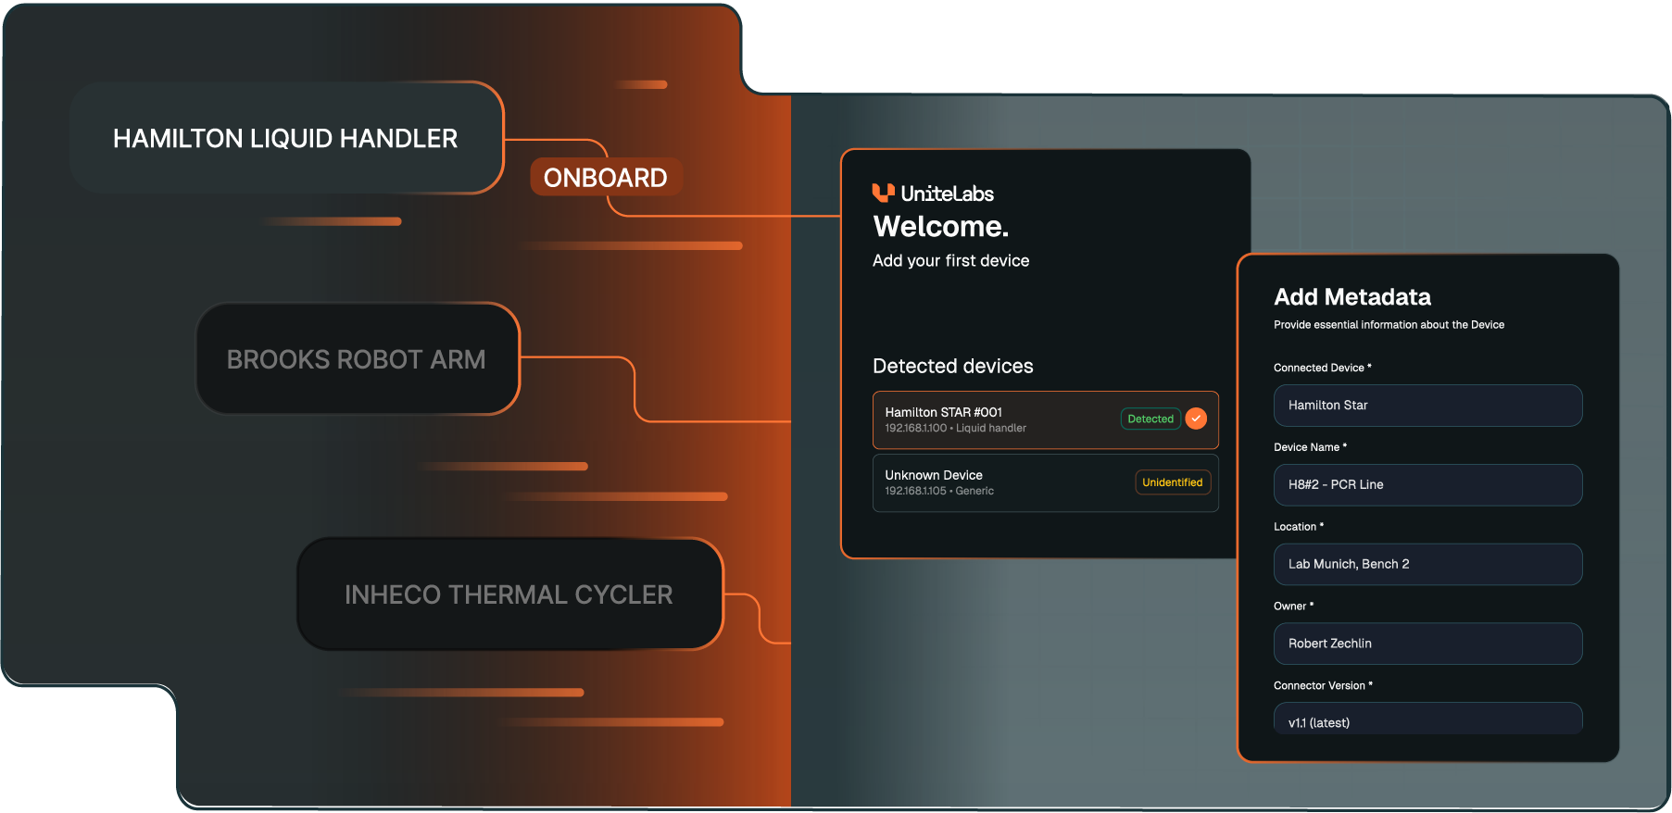Viewport: 1672px width, 813px height.
Task: Open the Connected Device field showing Hamilton Star
Action: coord(1427,406)
